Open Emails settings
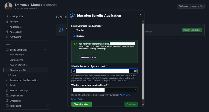This screenshot has width=209, height=112. tap(13, 75)
